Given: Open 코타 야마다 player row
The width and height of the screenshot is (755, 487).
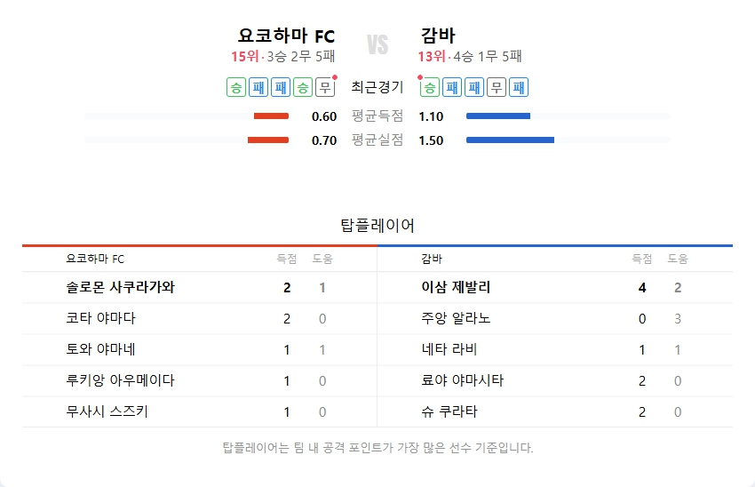Looking at the screenshot, I should [100, 318].
